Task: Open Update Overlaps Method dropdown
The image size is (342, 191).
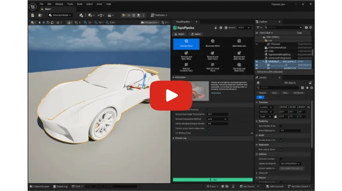Action: pyautogui.click(x=290, y=164)
